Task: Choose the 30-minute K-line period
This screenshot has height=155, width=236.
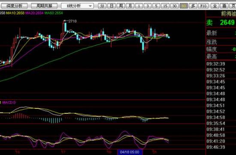Action: click(175, 6)
